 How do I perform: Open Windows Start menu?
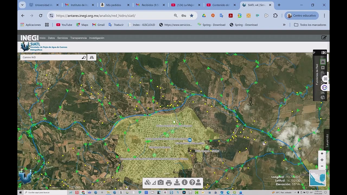point(20,193)
